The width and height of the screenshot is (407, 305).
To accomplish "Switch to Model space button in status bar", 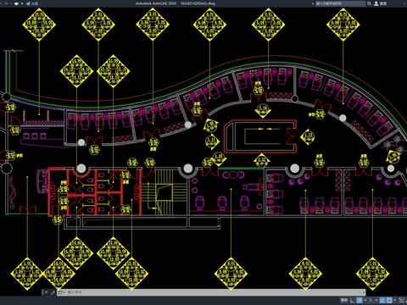I will 344,300.
